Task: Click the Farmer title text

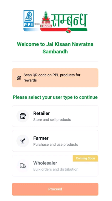Action: 41,138
